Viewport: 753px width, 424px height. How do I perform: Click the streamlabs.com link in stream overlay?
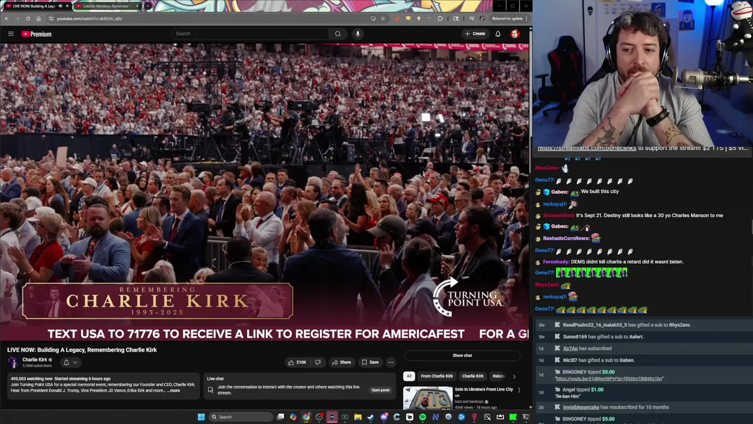[587, 148]
